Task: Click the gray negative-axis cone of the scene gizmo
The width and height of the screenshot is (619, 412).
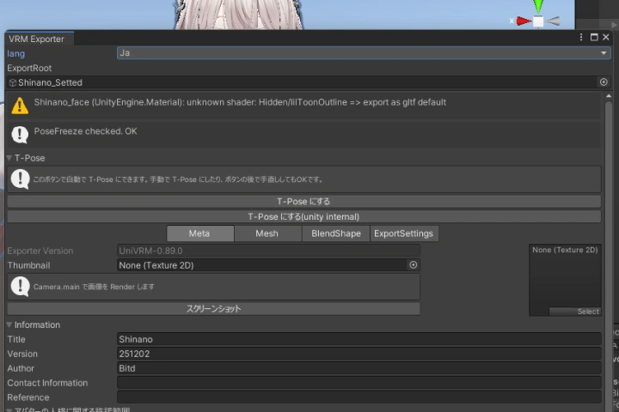Action: point(553,21)
